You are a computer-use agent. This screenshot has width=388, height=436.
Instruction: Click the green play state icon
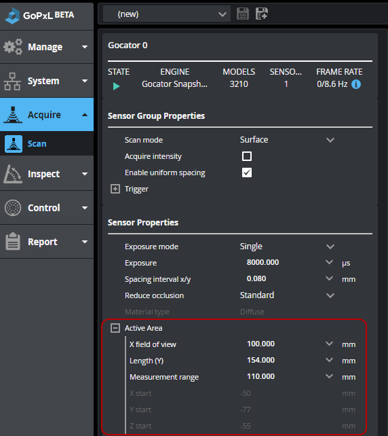click(117, 86)
